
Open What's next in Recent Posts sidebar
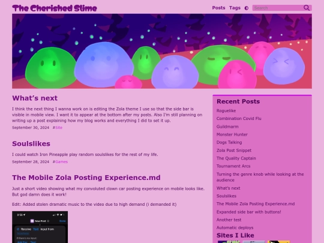tap(229, 188)
